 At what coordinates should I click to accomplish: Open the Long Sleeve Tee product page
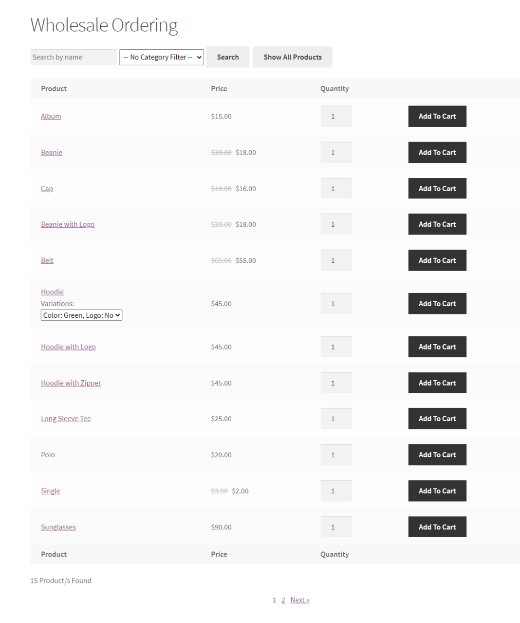66,418
